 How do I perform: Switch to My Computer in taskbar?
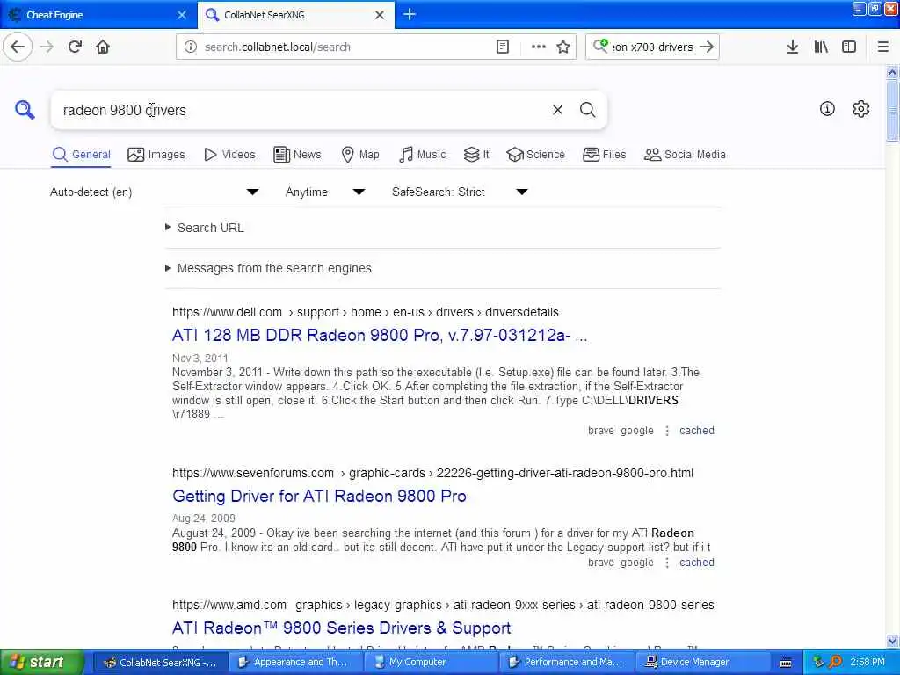432,662
